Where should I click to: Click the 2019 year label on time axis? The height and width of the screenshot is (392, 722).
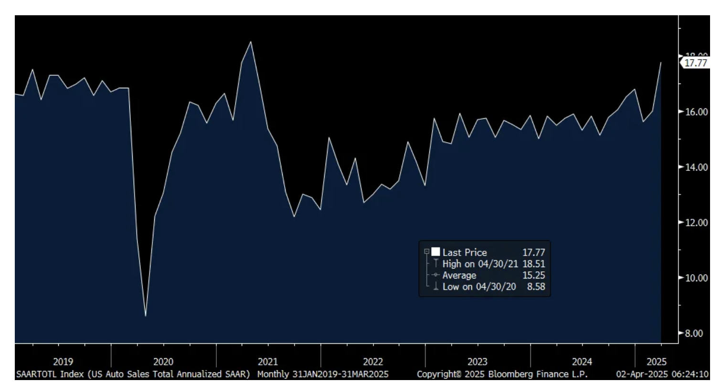coord(63,362)
